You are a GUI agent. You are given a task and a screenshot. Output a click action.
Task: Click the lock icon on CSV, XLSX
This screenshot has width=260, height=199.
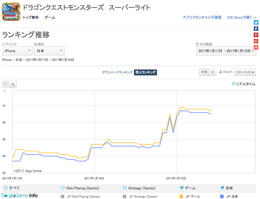253,72
